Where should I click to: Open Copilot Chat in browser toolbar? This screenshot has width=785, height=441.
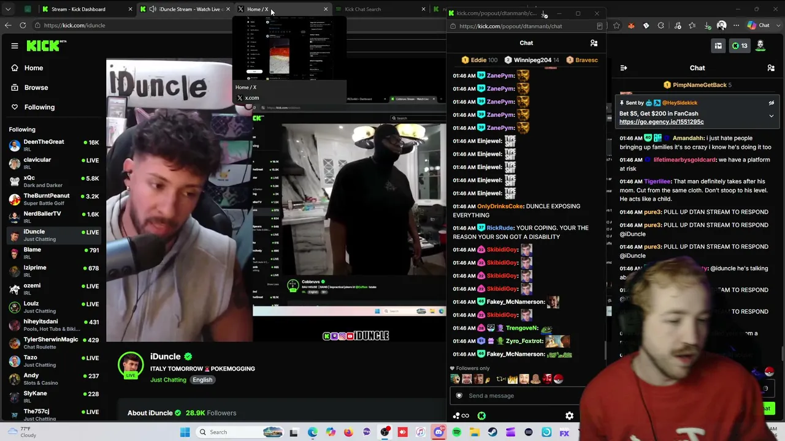759,26
